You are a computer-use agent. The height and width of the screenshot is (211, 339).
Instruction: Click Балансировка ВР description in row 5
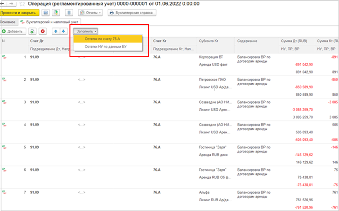pyautogui.click(x=254, y=149)
